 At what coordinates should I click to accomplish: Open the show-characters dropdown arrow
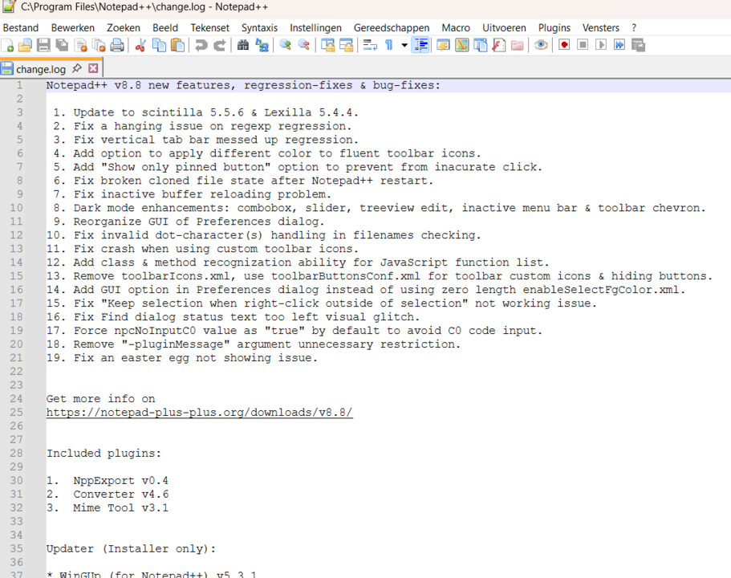(x=404, y=45)
